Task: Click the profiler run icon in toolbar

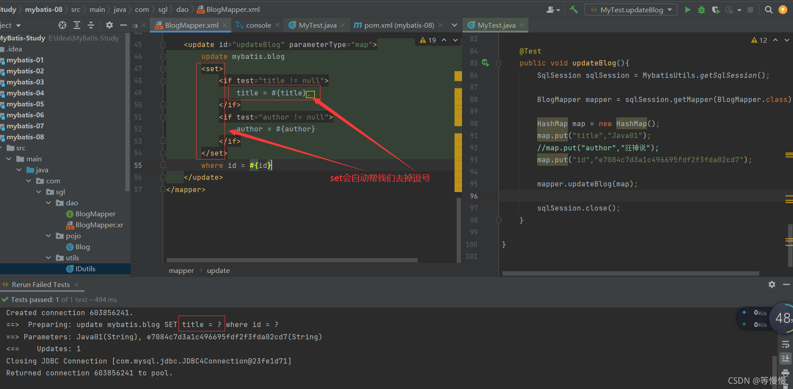Action: (x=730, y=10)
